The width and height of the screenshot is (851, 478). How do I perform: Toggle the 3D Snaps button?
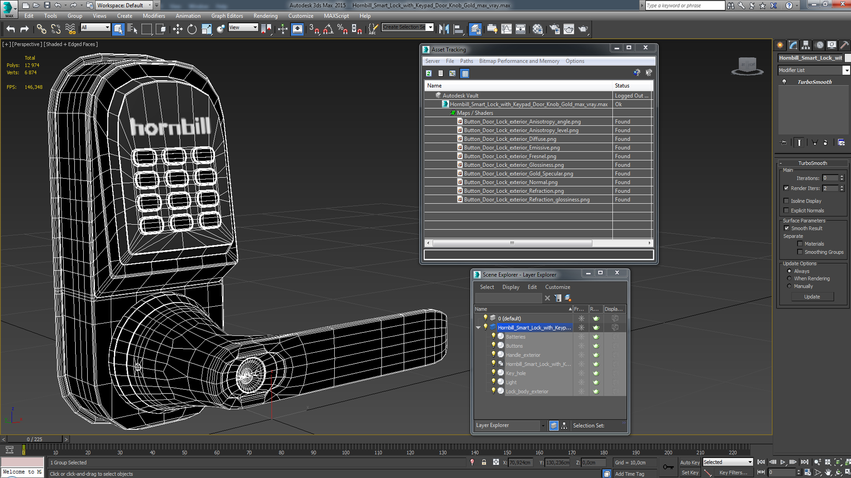click(x=314, y=29)
